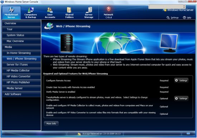Select Overview in the sidebar
The width and height of the screenshot is (197, 138).
click(21, 23)
